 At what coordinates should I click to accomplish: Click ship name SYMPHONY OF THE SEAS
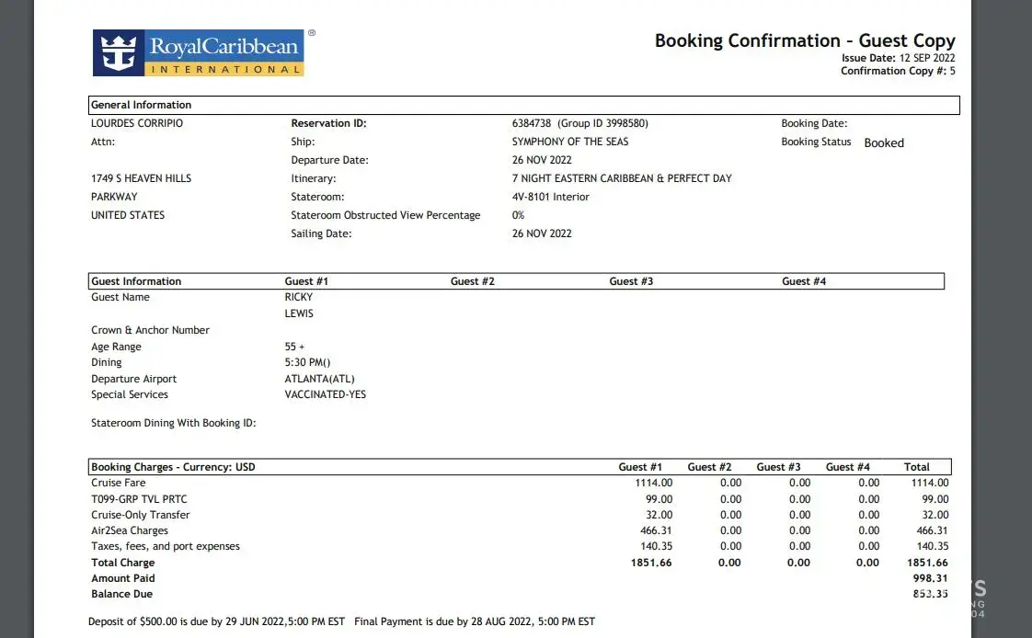570,142
